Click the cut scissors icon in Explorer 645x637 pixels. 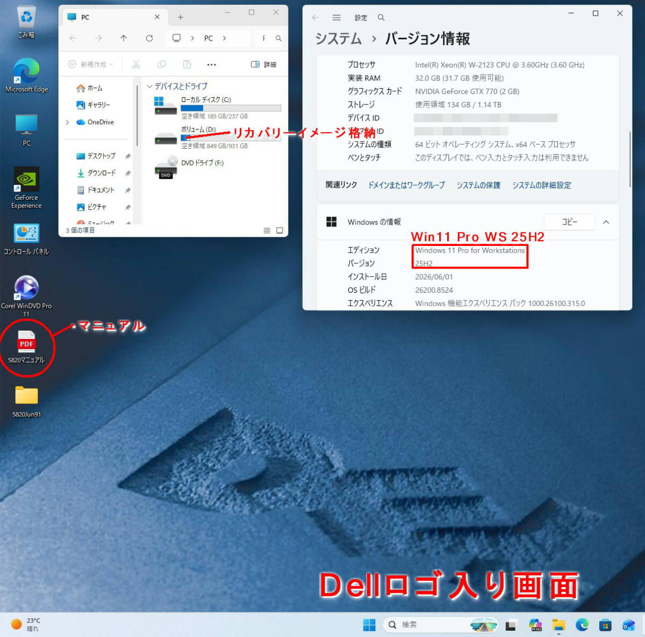point(136,64)
